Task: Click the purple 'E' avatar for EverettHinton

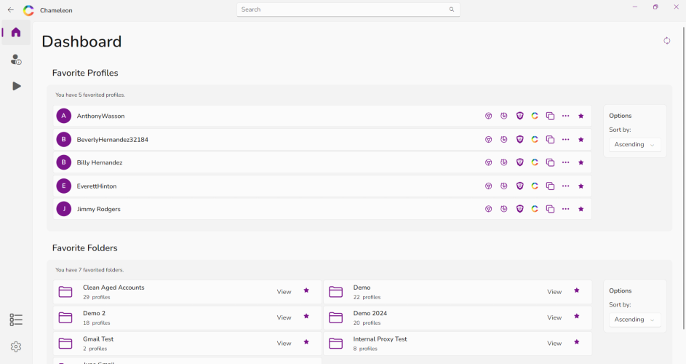Action: pyautogui.click(x=64, y=186)
